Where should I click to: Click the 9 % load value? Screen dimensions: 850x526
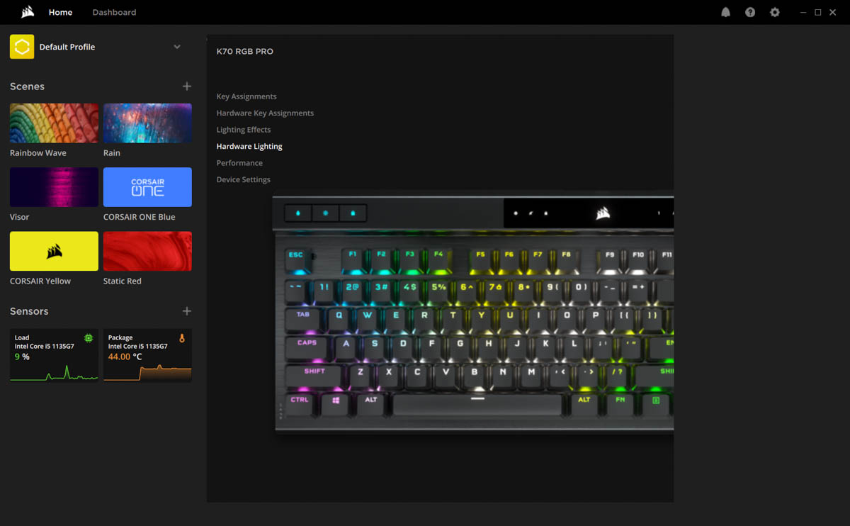pyautogui.click(x=22, y=357)
